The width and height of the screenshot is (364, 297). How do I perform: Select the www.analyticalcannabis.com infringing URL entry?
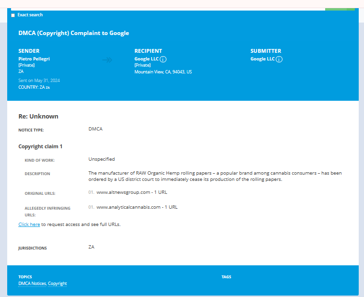point(137,207)
